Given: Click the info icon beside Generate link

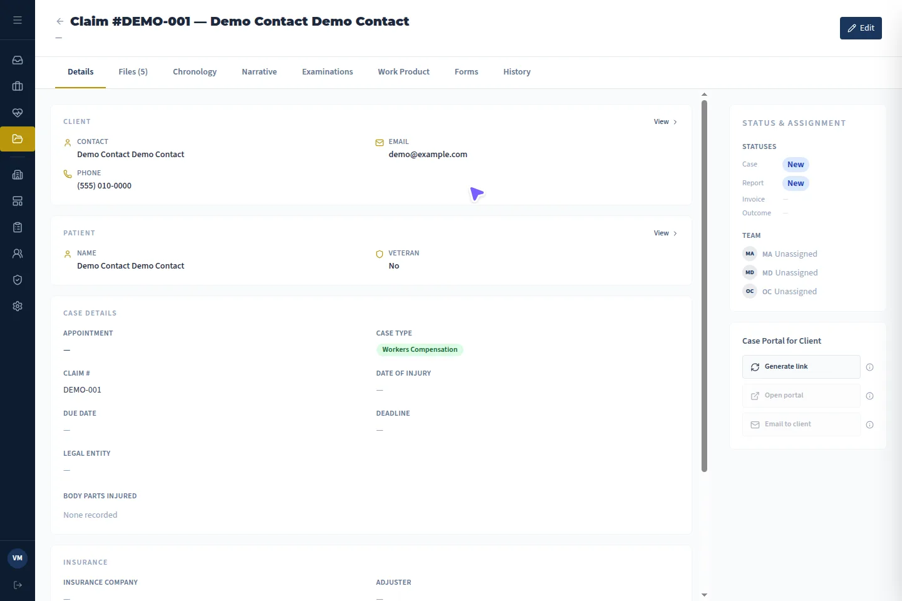Looking at the screenshot, I should click(869, 367).
